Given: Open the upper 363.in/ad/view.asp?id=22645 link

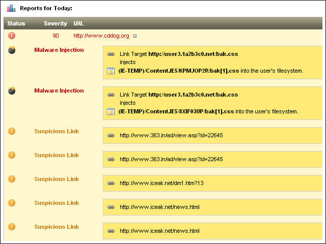Looking at the screenshot, I should click(171, 136).
